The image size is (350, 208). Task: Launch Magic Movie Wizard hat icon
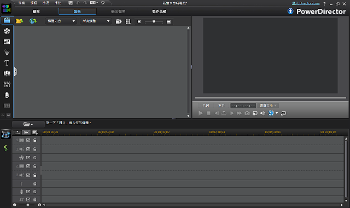tap(5, 134)
